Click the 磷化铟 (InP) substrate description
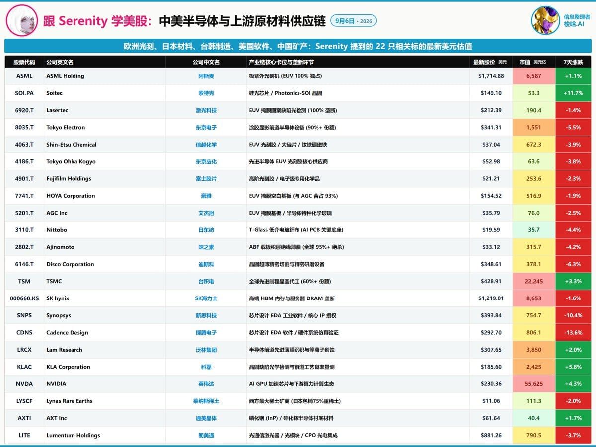The image size is (596, 447). coord(291,418)
